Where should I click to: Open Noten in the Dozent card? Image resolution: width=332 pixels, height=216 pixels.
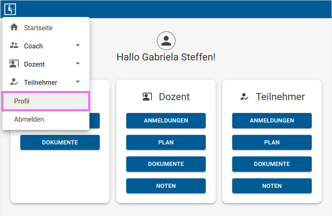[166, 186]
